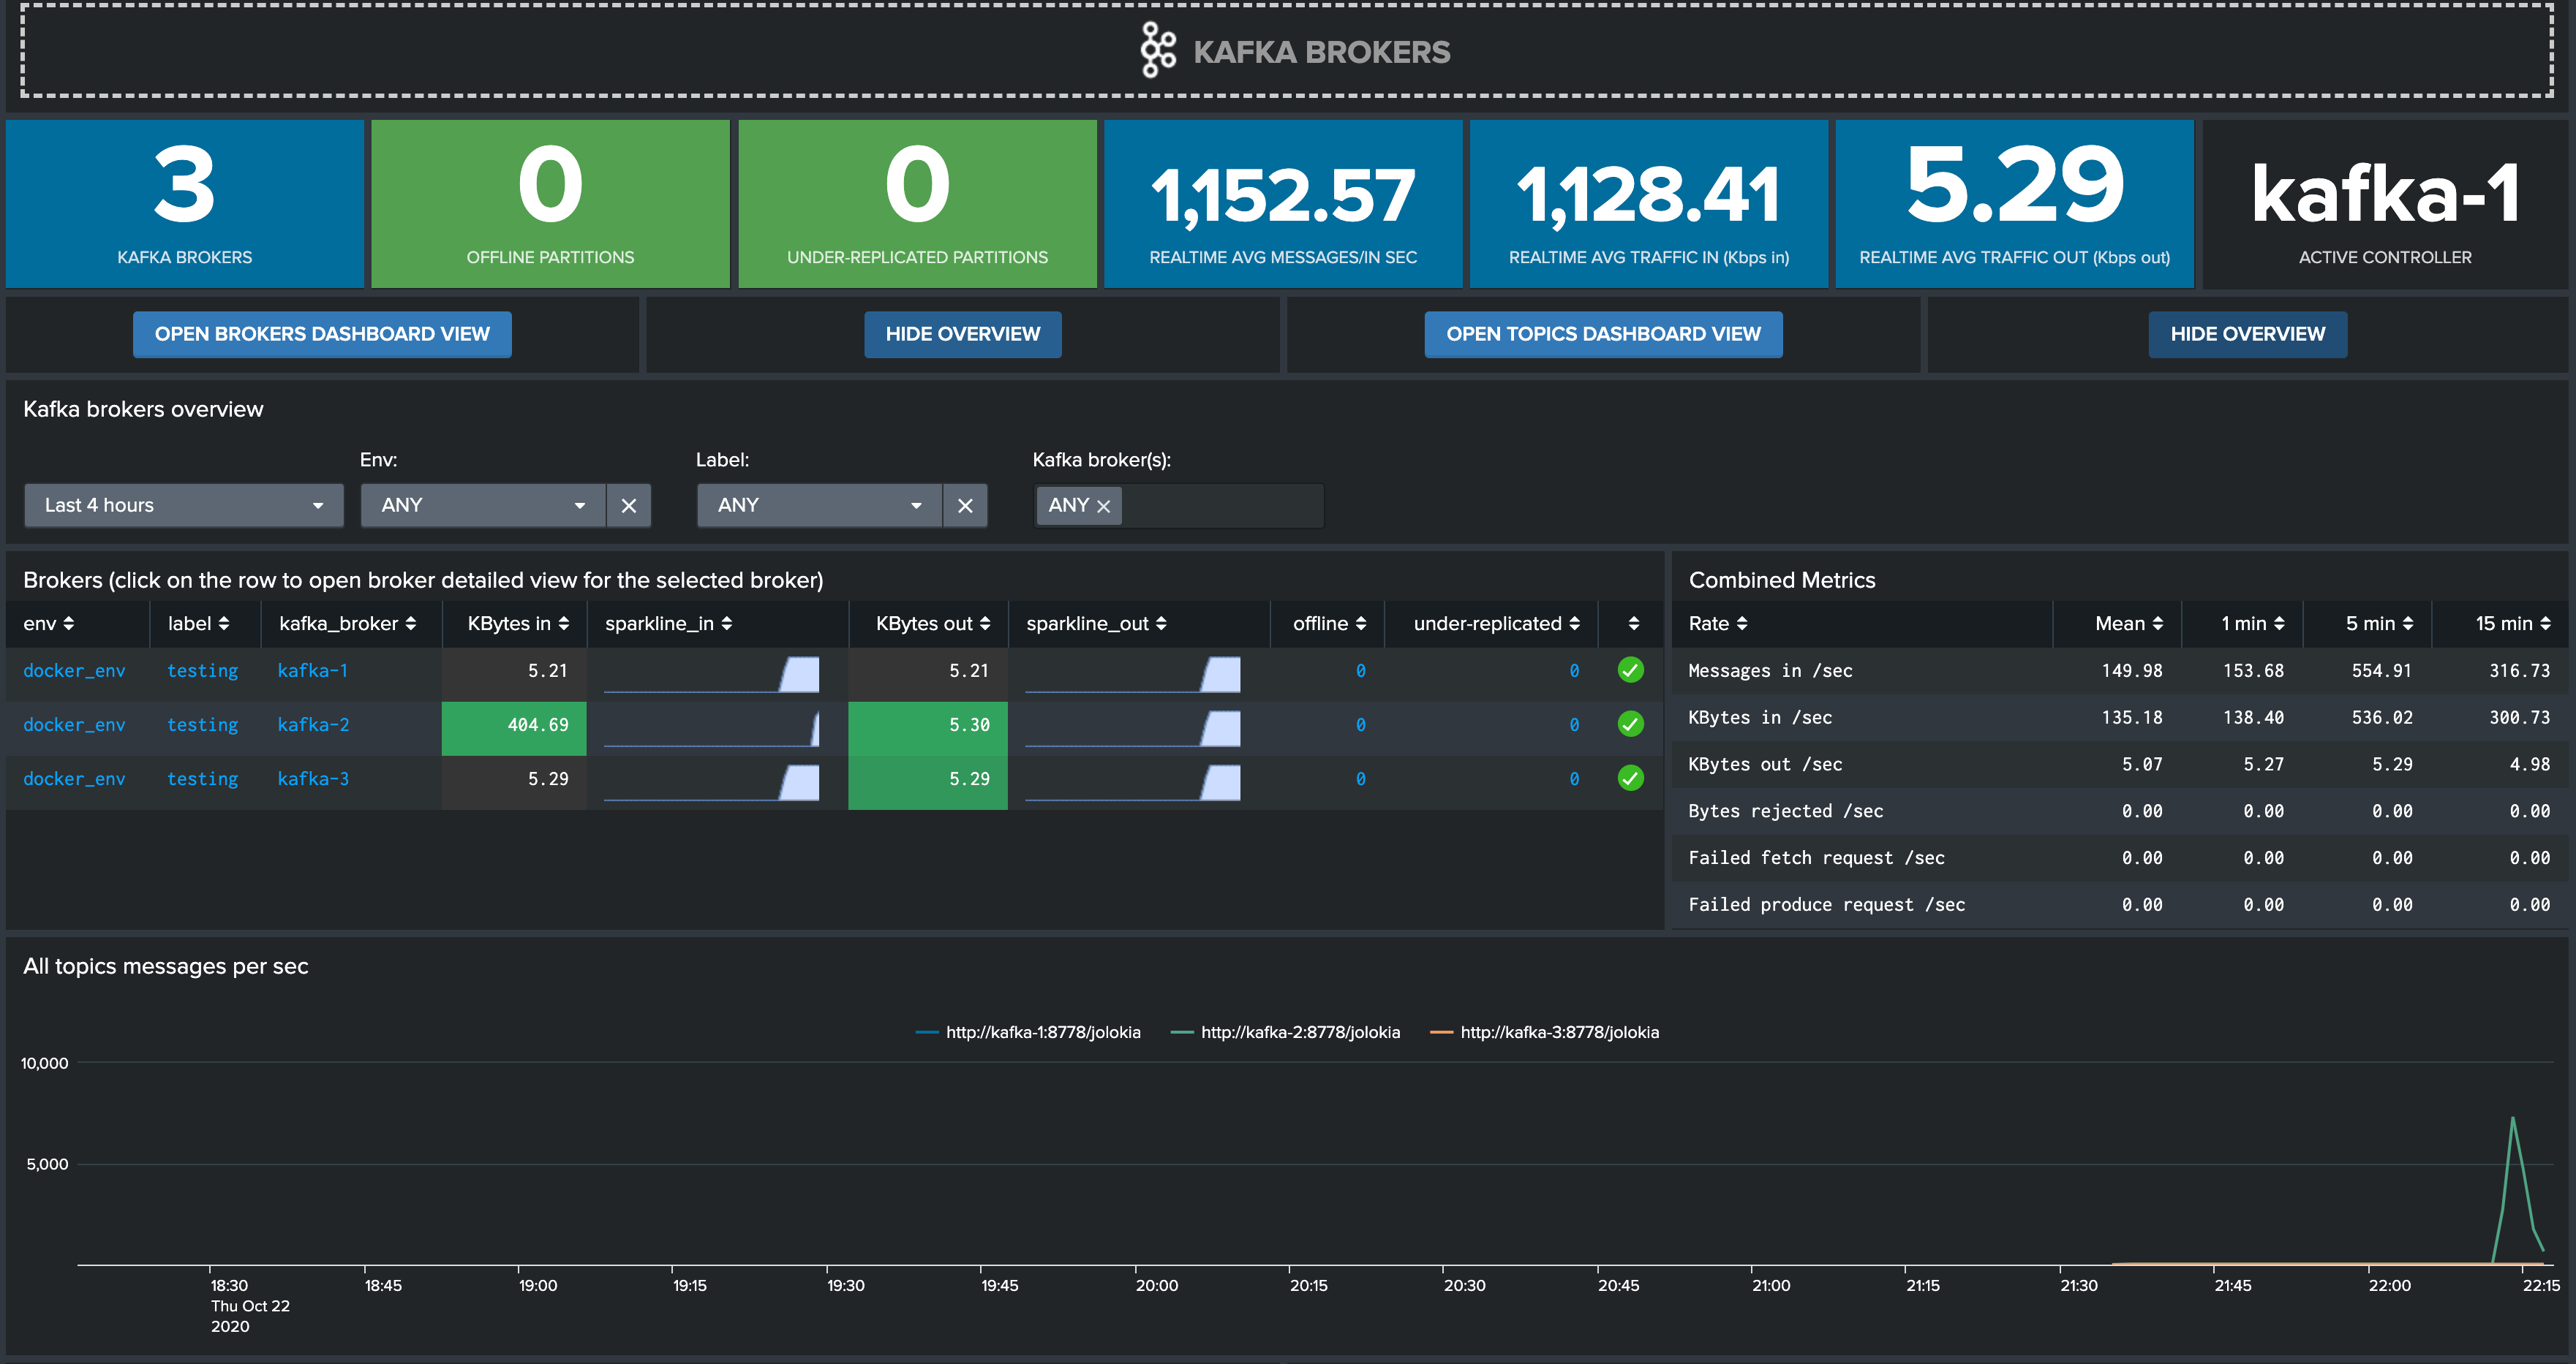
Task: Sort by kafka_broker column
Action: tap(347, 624)
